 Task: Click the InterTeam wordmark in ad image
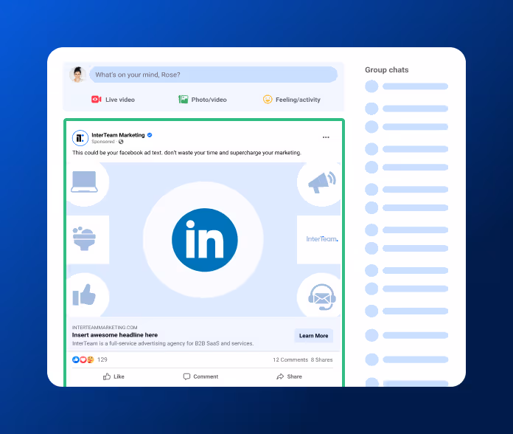coord(322,239)
